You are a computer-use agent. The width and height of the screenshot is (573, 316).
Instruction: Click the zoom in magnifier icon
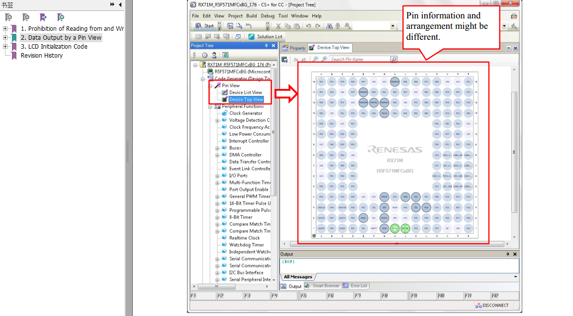324,59
